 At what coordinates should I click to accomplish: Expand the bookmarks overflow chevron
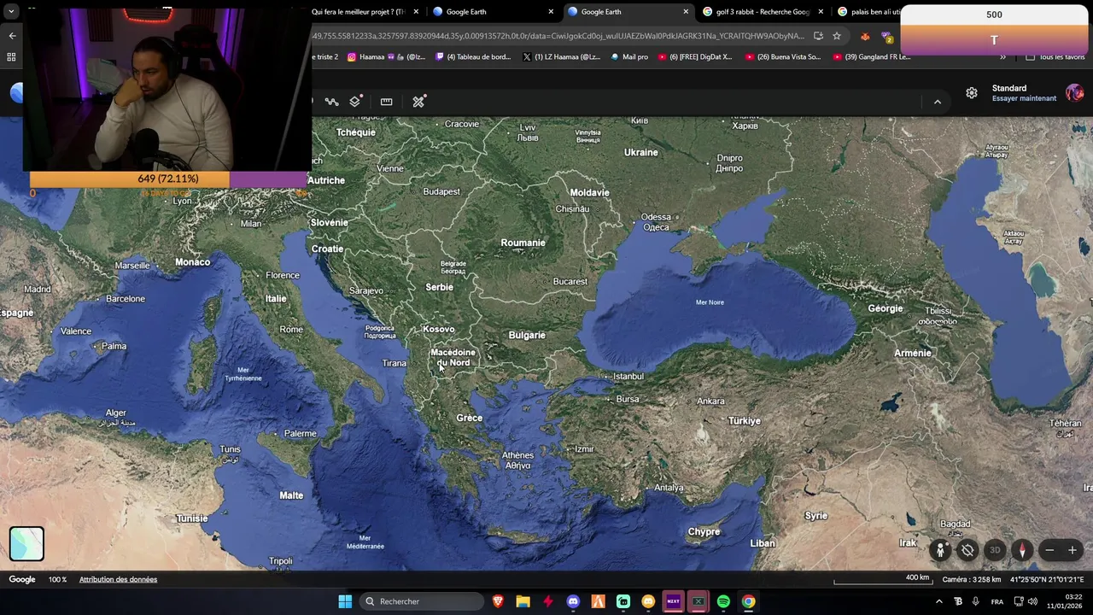click(x=1002, y=57)
